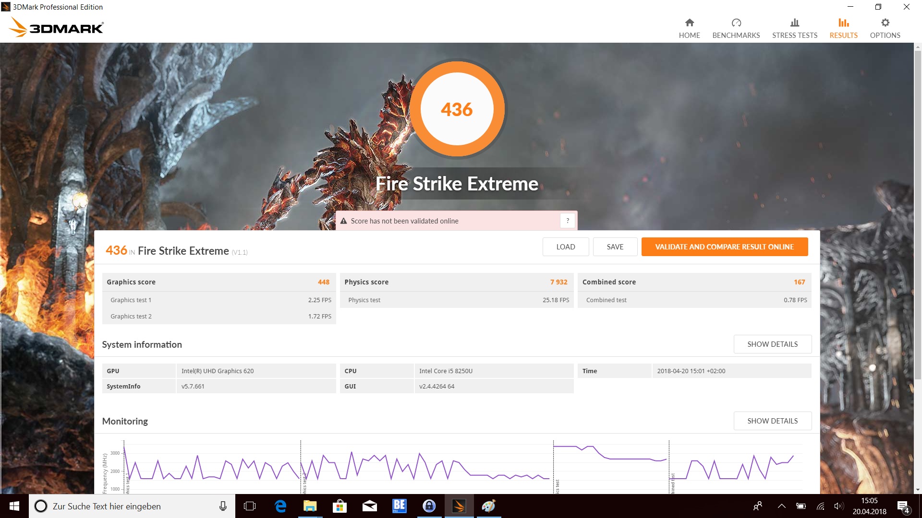The image size is (922, 518).
Task: Open Microsoft Edge from taskbar
Action: [x=280, y=506]
